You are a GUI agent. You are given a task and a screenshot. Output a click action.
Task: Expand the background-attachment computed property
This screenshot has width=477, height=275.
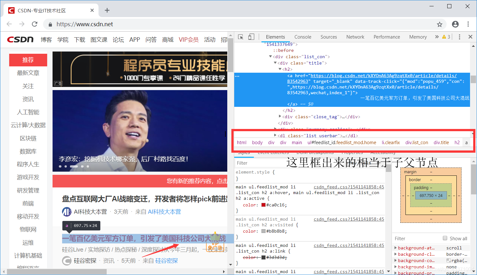coord(396,248)
